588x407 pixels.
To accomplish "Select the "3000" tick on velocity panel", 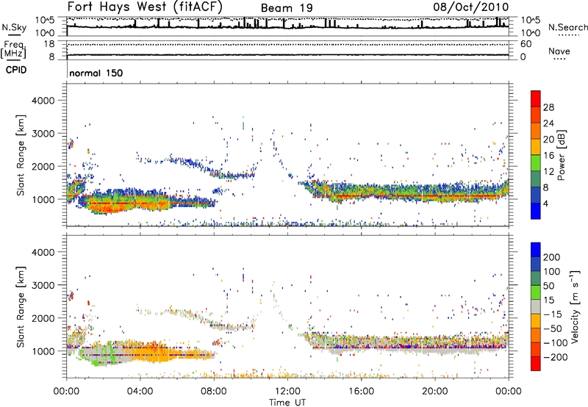I will coord(43,285).
